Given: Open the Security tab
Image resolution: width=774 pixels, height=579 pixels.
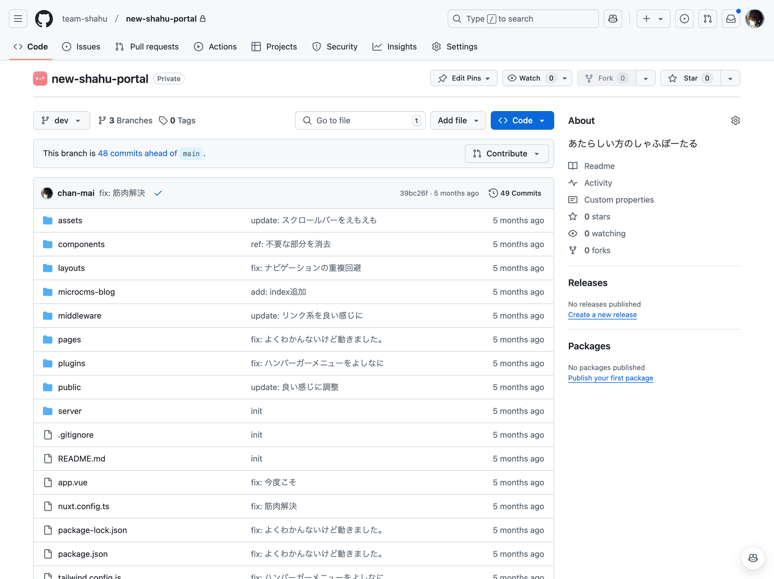Looking at the screenshot, I should coord(335,47).
